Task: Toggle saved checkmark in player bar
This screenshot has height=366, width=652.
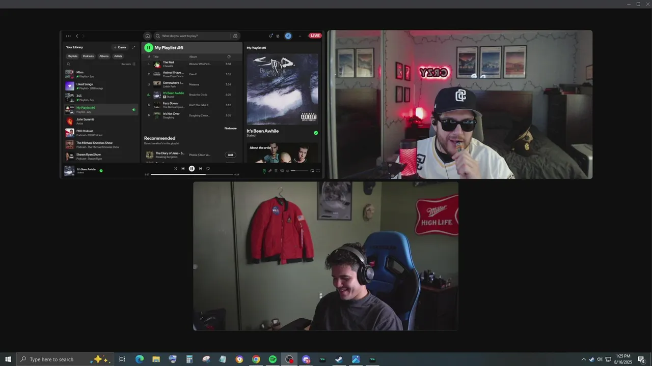Action: (x=101, y=171)
